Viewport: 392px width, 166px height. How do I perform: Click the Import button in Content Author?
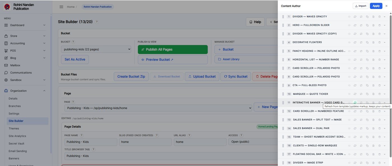[360, 6]
